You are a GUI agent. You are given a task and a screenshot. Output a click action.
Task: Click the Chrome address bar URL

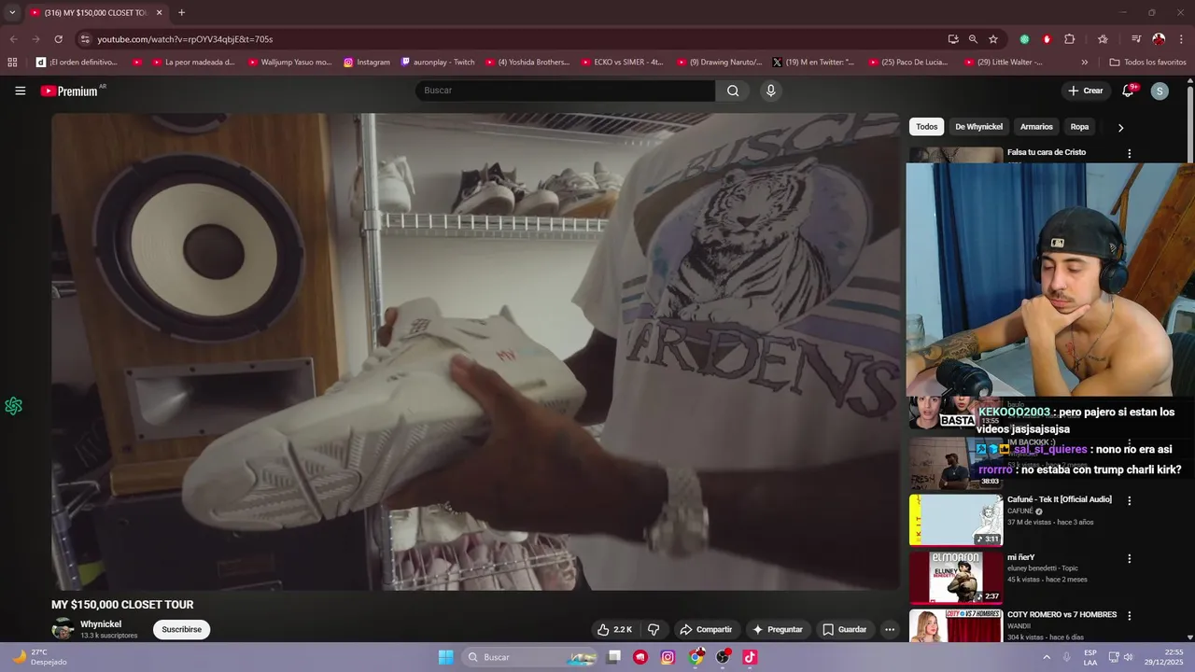[x=185, y=39]
